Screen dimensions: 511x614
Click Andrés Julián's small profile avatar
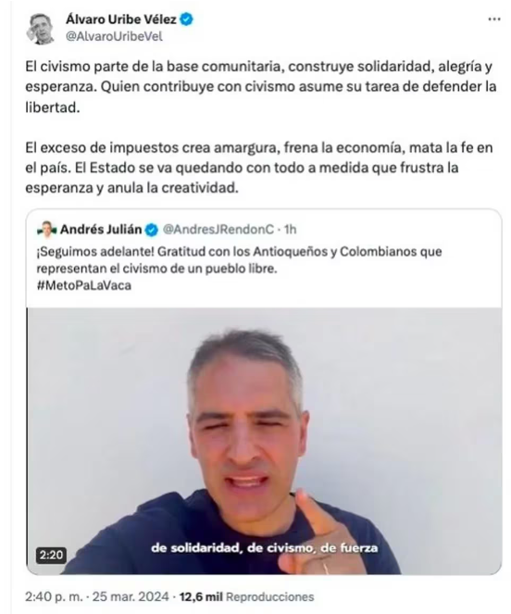pyautogui.click(x=46, y=230)
